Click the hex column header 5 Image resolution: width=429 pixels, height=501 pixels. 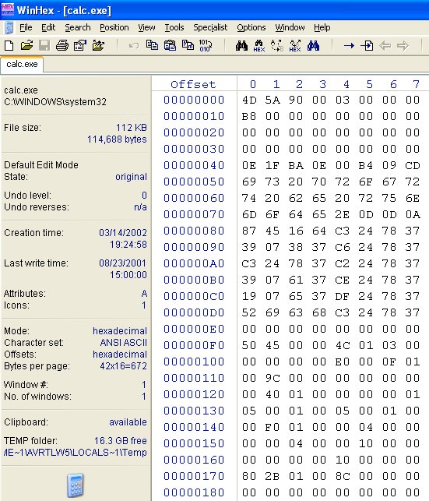point(369,84)
